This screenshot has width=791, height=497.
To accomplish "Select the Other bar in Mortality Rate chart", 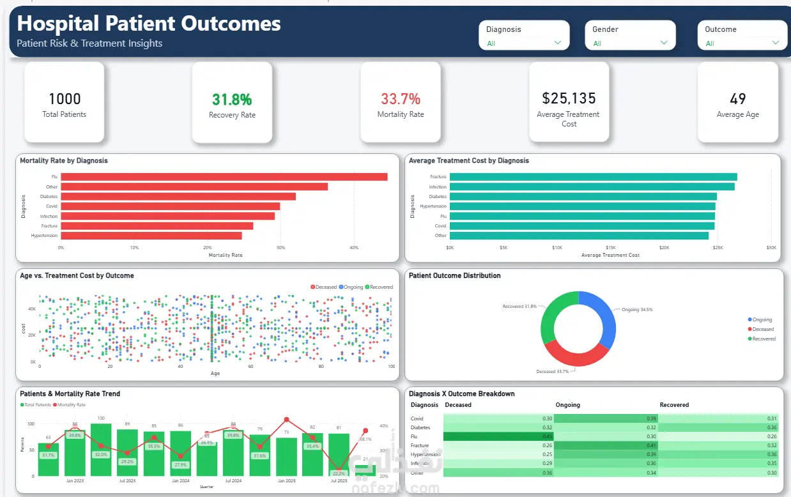I will [x=194, y=187].
